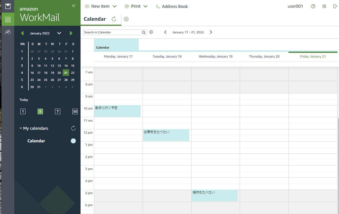The image size is (339, 214).
Task: Click the Friday, January 21 column header
Action: 313,56
